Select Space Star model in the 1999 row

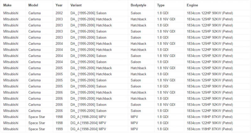[37, 129]
